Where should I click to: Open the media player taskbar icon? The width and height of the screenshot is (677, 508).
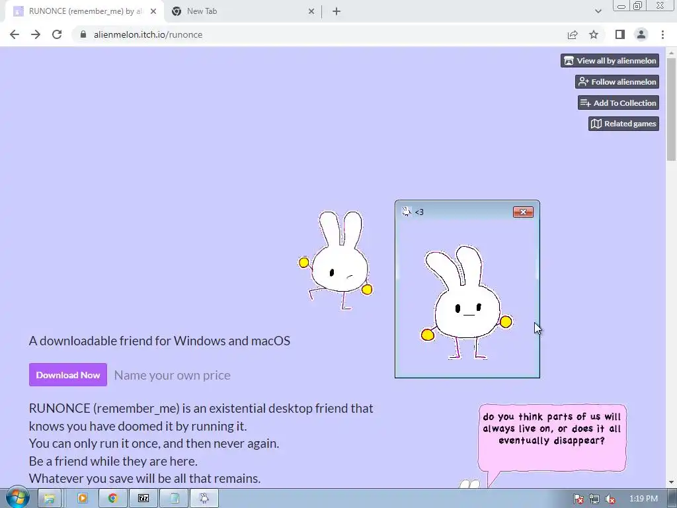click(82, 499)
